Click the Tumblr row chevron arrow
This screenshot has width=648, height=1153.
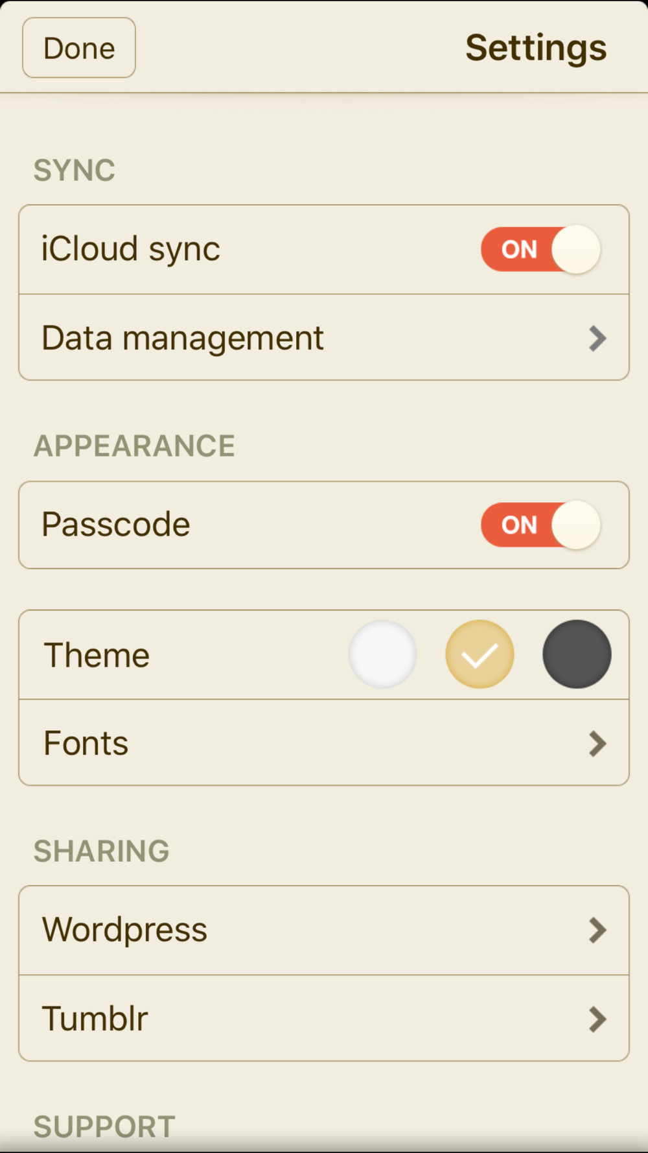597,1019
